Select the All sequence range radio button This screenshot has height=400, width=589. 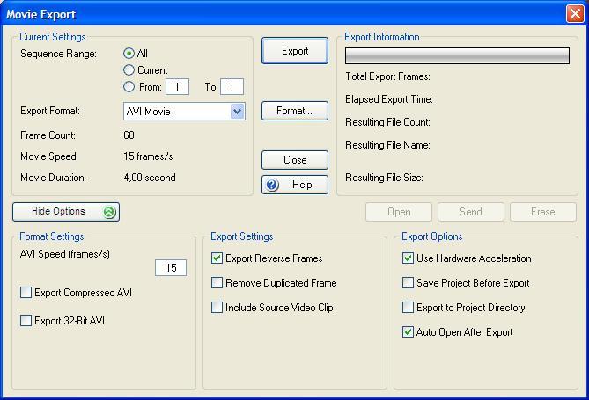click(129, 54)
